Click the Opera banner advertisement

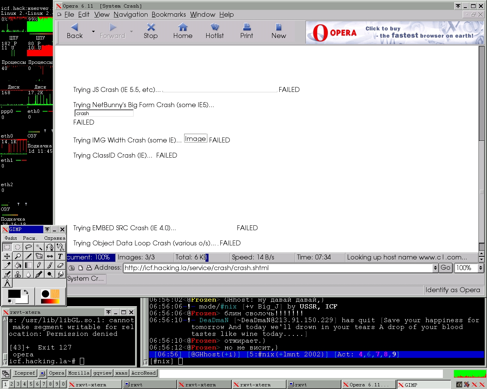pyautogui.click(x=394, y=33)
